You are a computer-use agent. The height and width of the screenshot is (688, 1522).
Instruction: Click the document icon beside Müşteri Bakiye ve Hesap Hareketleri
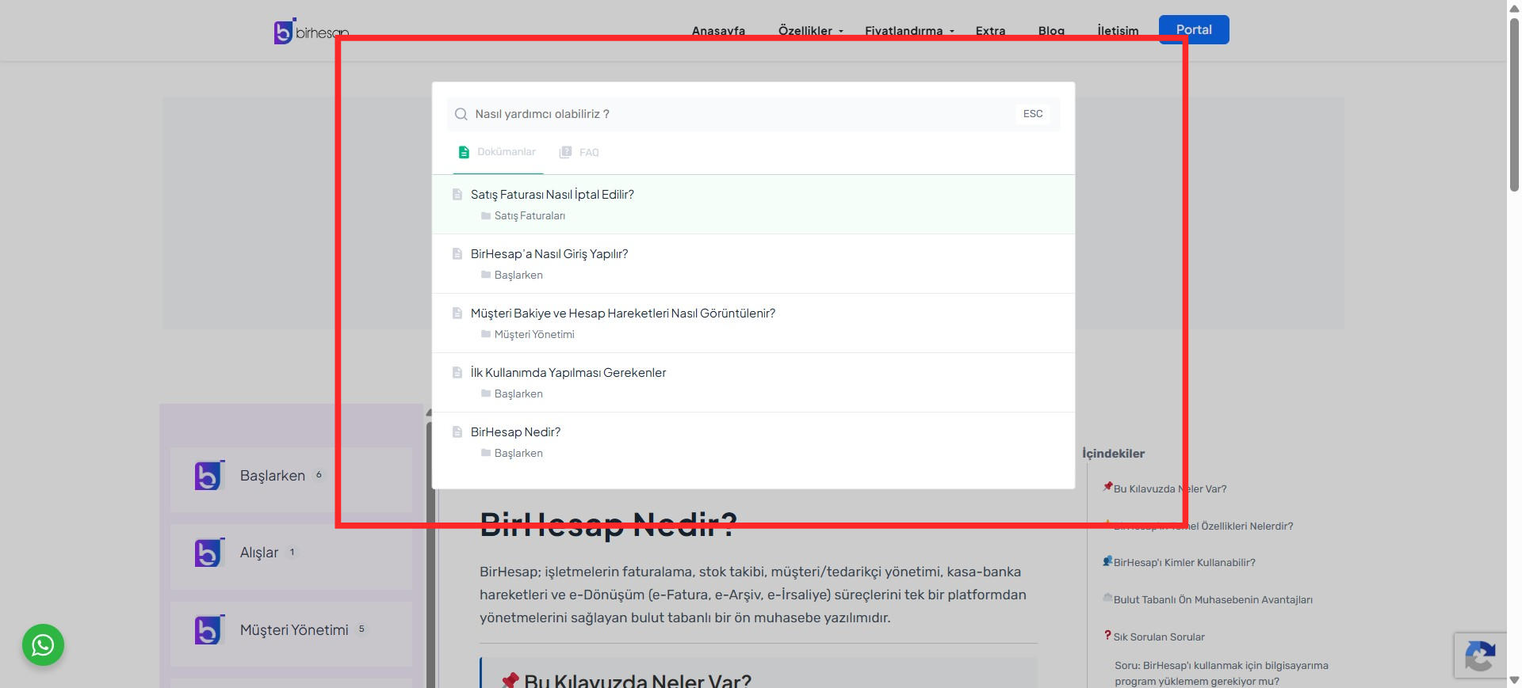point(457,313)
